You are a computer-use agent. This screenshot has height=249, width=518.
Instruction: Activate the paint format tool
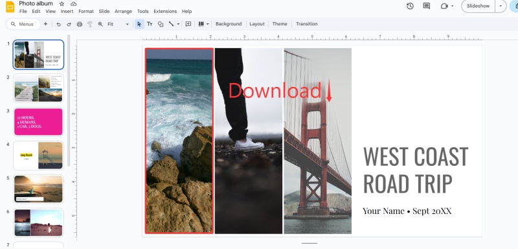(x=89, y=24)
